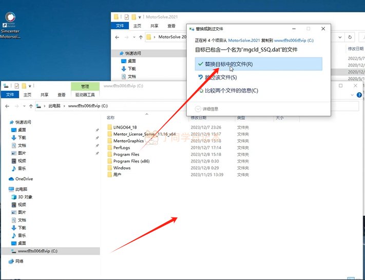365x280 pixels.
Task: Choose 跳过该文件(S) option
Action: [x=221, y=77]
